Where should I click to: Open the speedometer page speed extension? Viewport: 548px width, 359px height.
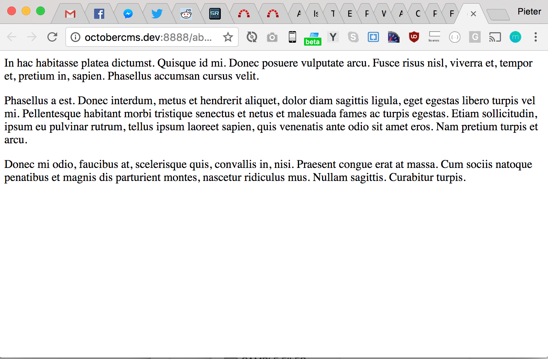(x=393, y=37)
